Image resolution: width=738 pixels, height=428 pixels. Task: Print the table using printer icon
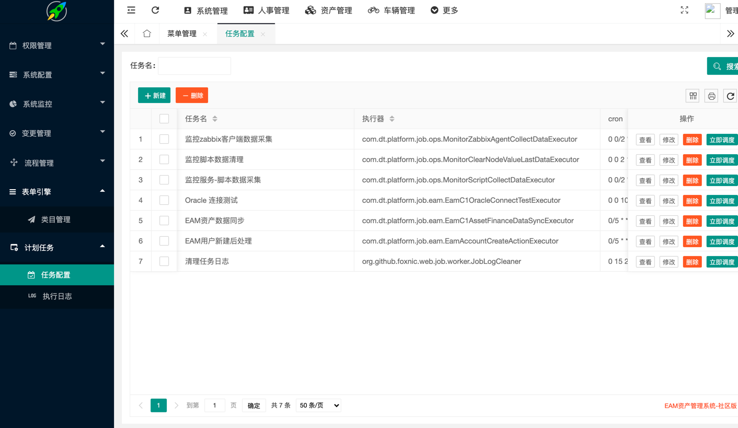click(711, 96)
